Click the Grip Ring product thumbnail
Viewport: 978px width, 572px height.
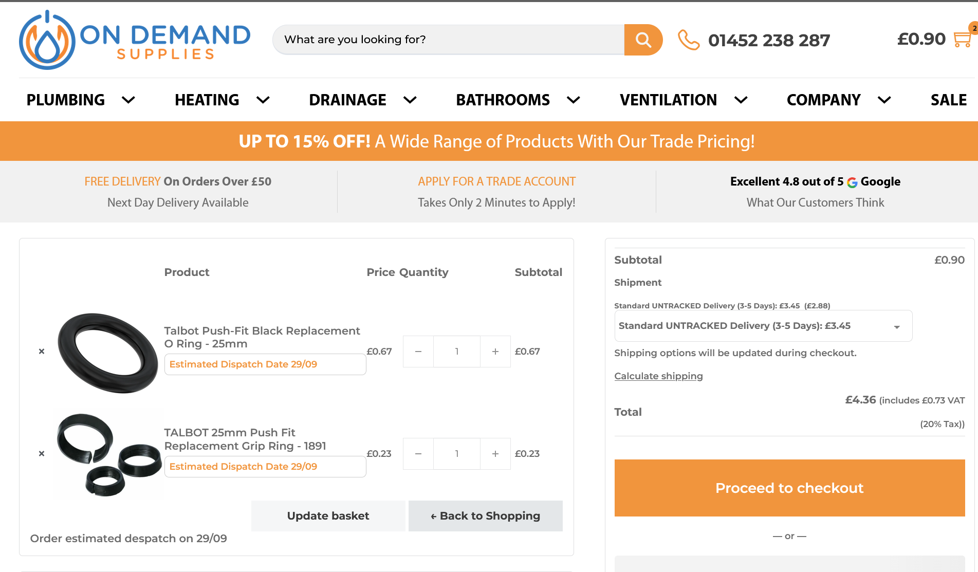coord(108,455)
